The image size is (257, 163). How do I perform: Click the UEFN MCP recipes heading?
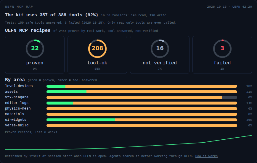coord(28,30)
